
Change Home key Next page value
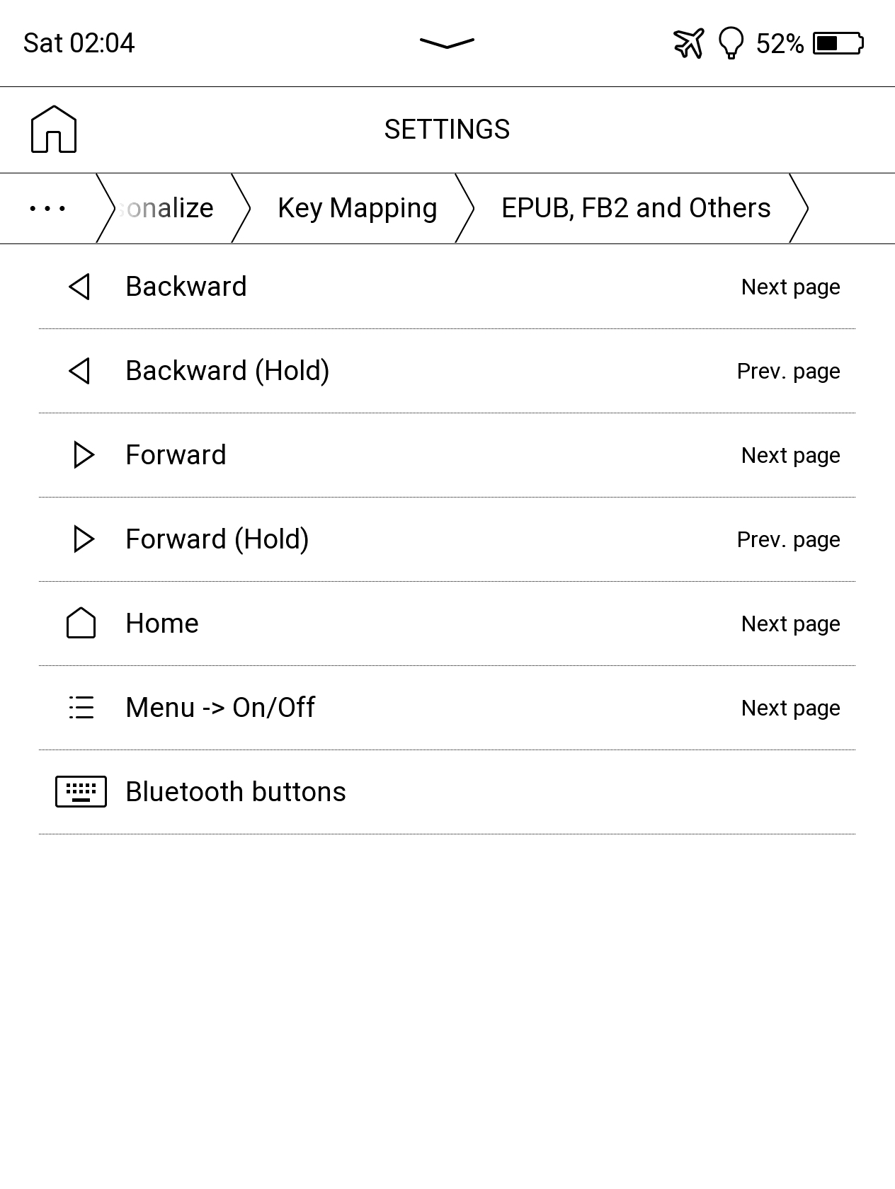point(790,624)
